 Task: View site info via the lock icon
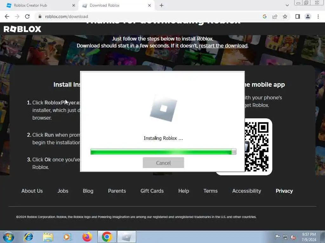click(40, 16)
